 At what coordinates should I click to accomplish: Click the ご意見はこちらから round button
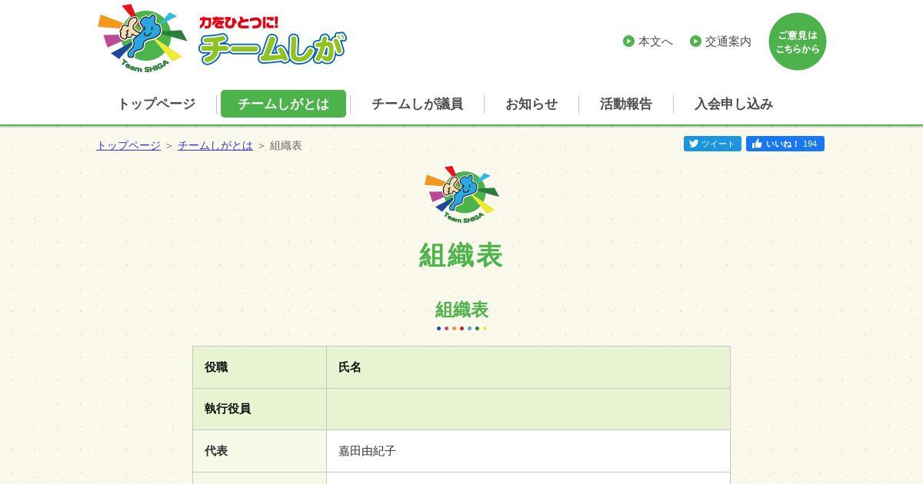click(798, 41)
